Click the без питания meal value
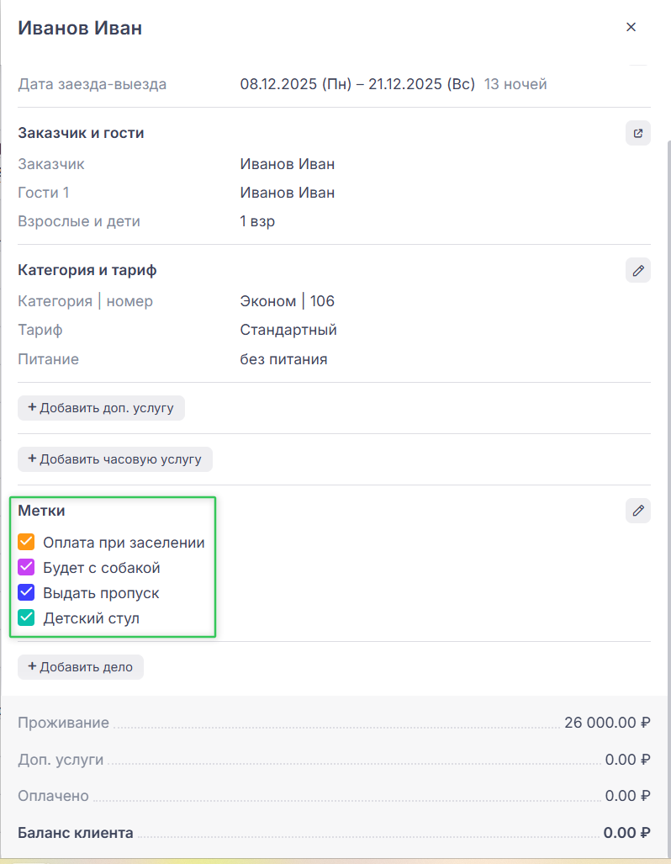Screen dimensions: 671x864 coord(283,359)
